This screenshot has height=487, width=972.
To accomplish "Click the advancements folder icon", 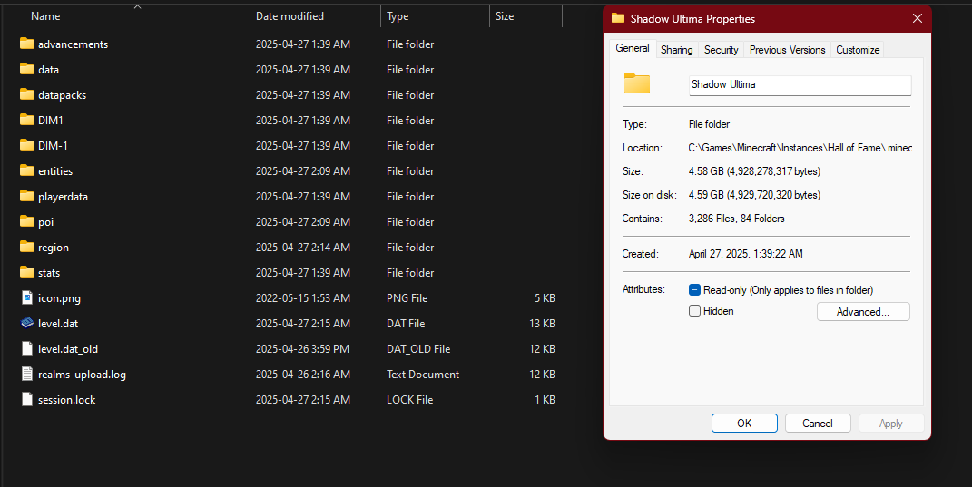I will pyautogui.click(x=26, y=44).
